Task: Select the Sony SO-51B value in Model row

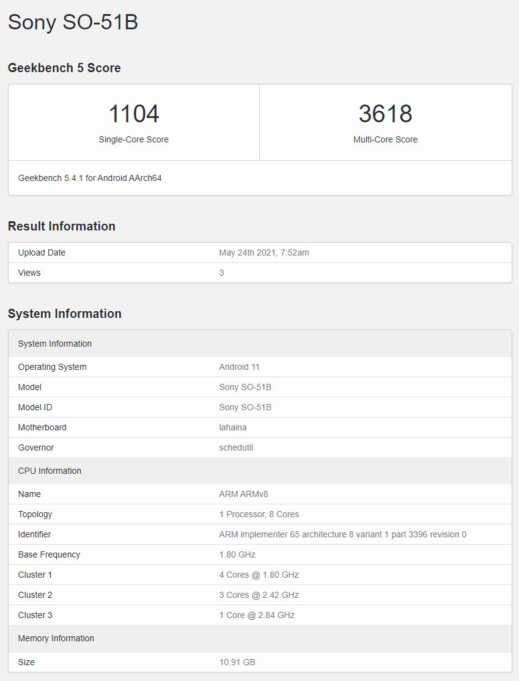Action: pyautogui.click(x=245, y=387)
